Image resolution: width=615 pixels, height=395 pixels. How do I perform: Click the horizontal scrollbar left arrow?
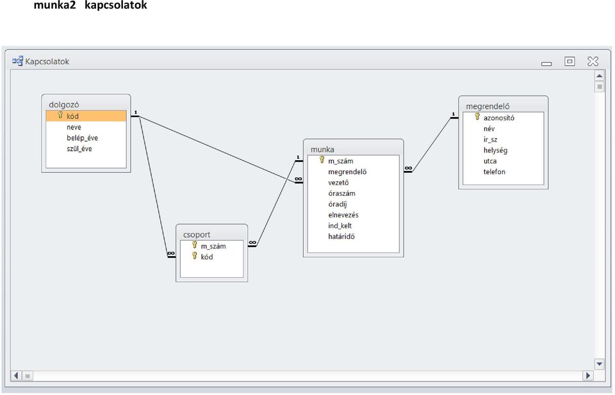(16, 375)
